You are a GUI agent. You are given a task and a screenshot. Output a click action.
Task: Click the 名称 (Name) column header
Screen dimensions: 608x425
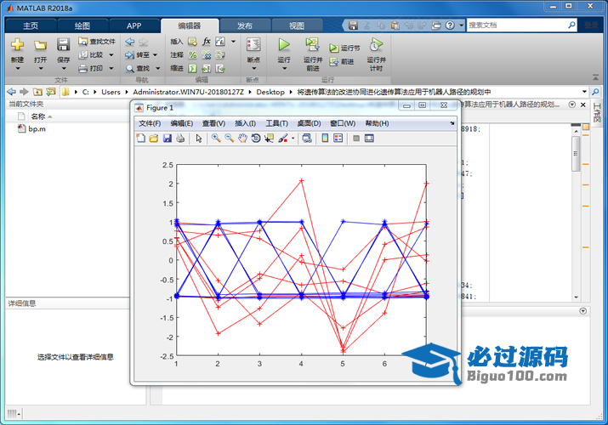[38, 116]
